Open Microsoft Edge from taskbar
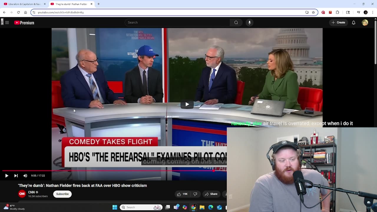This screenshot has height=212, width=377. (x=211, y=207)
